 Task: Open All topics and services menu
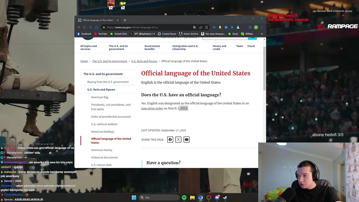click(89, 47)
